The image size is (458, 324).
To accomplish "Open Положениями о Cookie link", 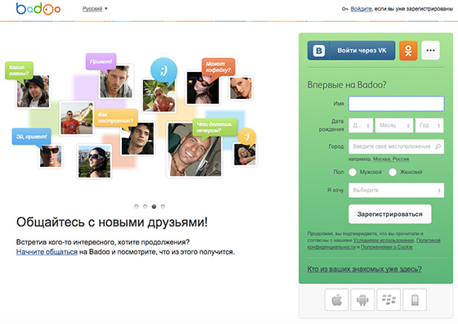I will pyautogui.click(x=386, y=247).
